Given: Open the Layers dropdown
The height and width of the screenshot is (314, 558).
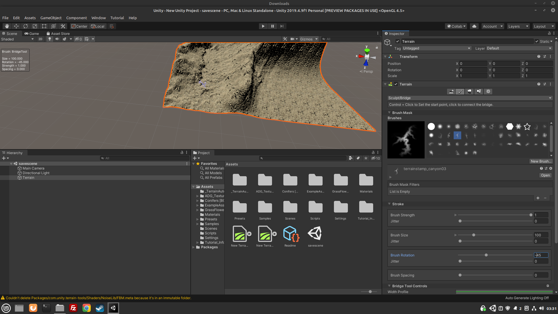Looking at the screenshot, I should coord(518,26).
